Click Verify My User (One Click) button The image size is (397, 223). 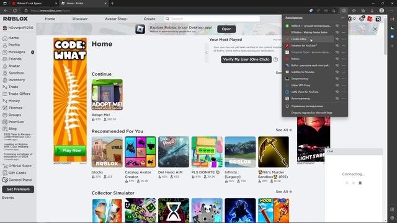tap(246, 59)
